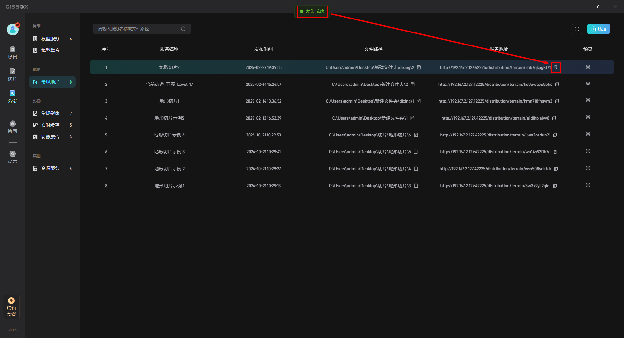Open the 切片 section

click(x=12, y=75)
